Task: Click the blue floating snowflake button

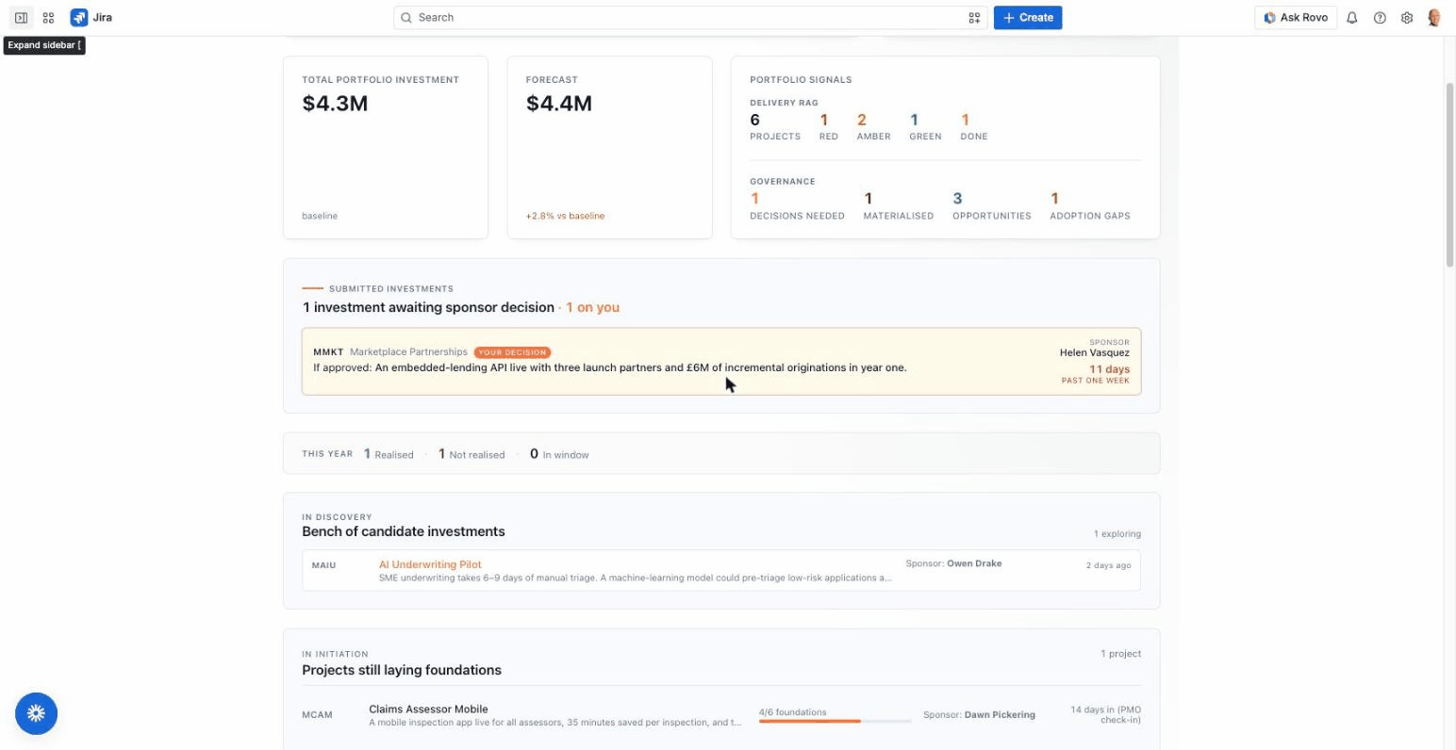Action: pyautogui.click(x=36, y=713)
